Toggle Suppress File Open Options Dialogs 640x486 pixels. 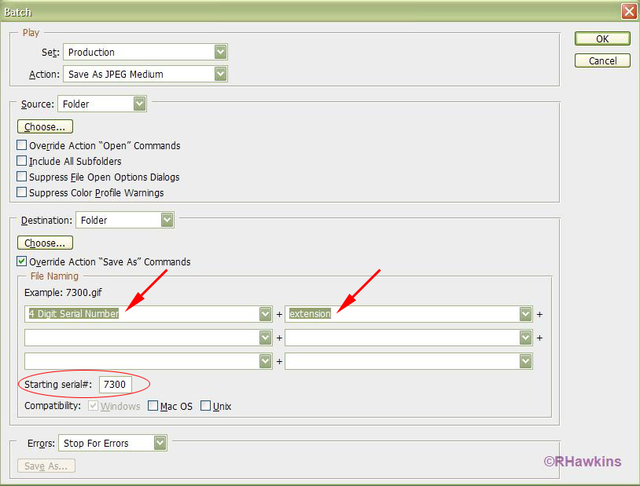pyautogui.click(x=22, y=177)
